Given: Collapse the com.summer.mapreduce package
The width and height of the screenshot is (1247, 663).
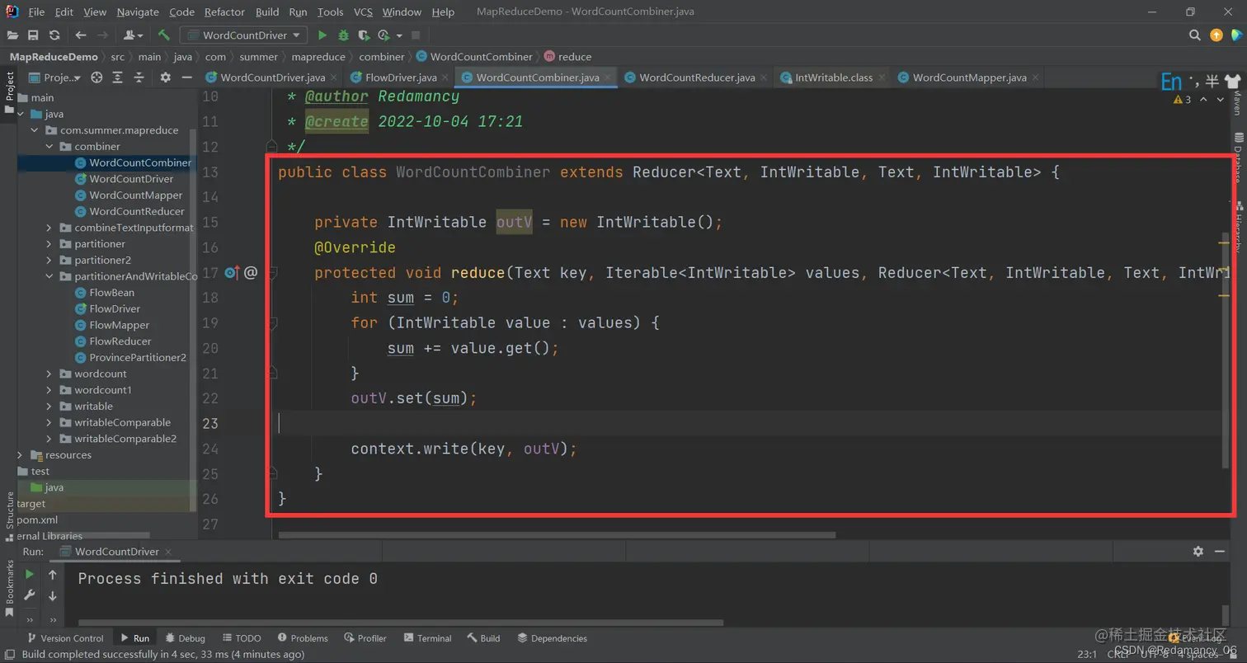Looking at the screenshot, I should tap(35, 130).
